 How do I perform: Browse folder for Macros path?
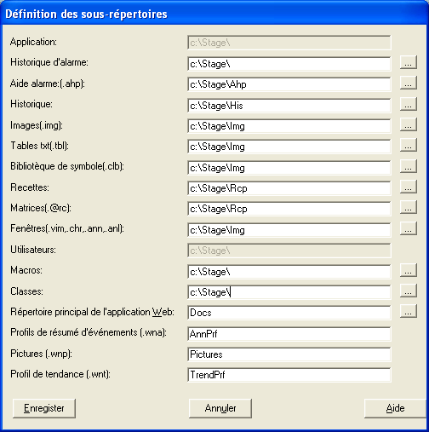click(x=409, y=270)
